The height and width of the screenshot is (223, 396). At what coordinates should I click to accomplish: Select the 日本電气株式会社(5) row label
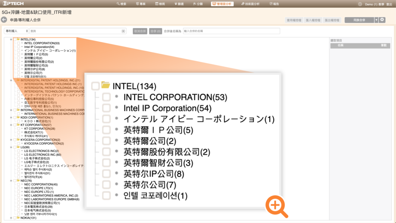click(38, 210)
